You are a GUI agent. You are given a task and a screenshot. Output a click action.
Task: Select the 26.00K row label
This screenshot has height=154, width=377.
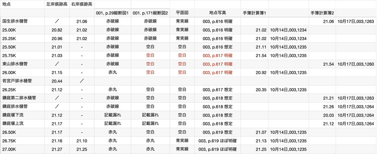9,73
